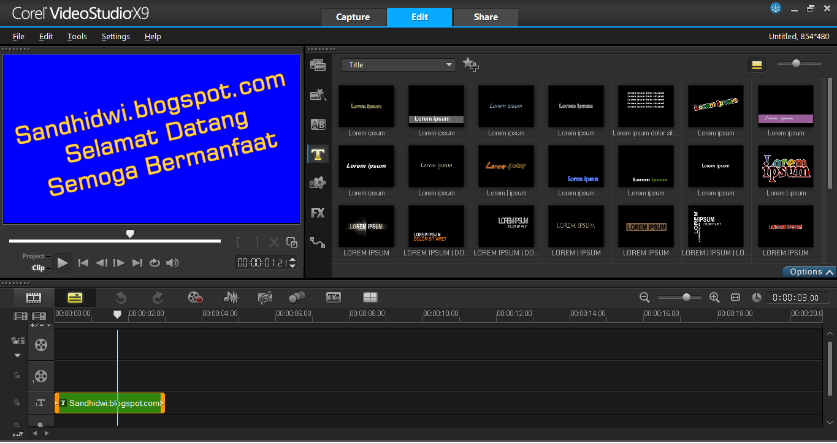The image size is (837, 444).
Task: Toggle the library display mode icon
Action: (x=757, y=64)
